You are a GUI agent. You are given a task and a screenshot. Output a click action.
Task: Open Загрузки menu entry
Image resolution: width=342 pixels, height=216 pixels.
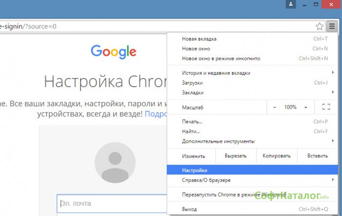(192, 83)
